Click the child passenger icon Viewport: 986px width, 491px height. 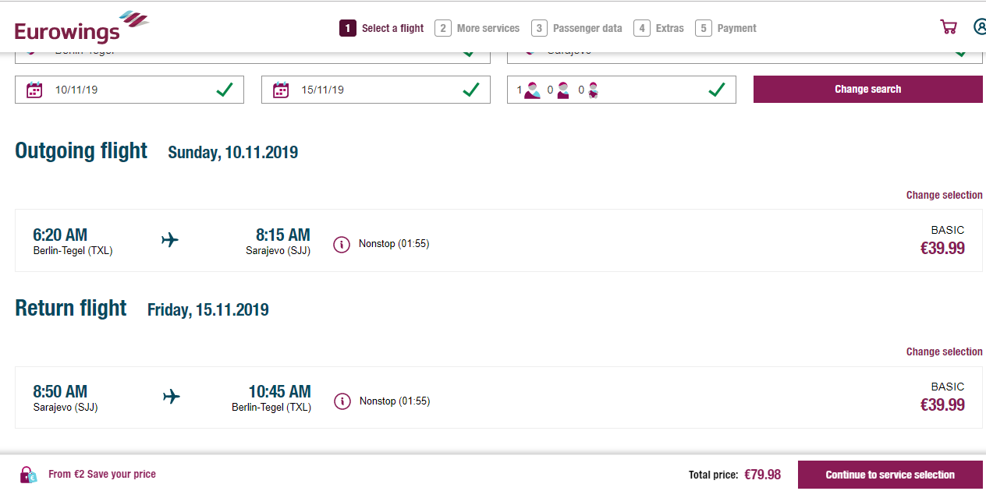(563, 90)
